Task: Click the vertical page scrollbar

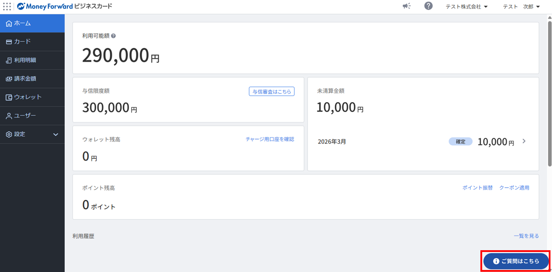Action: pyautogui.click(x=549, y=94)
